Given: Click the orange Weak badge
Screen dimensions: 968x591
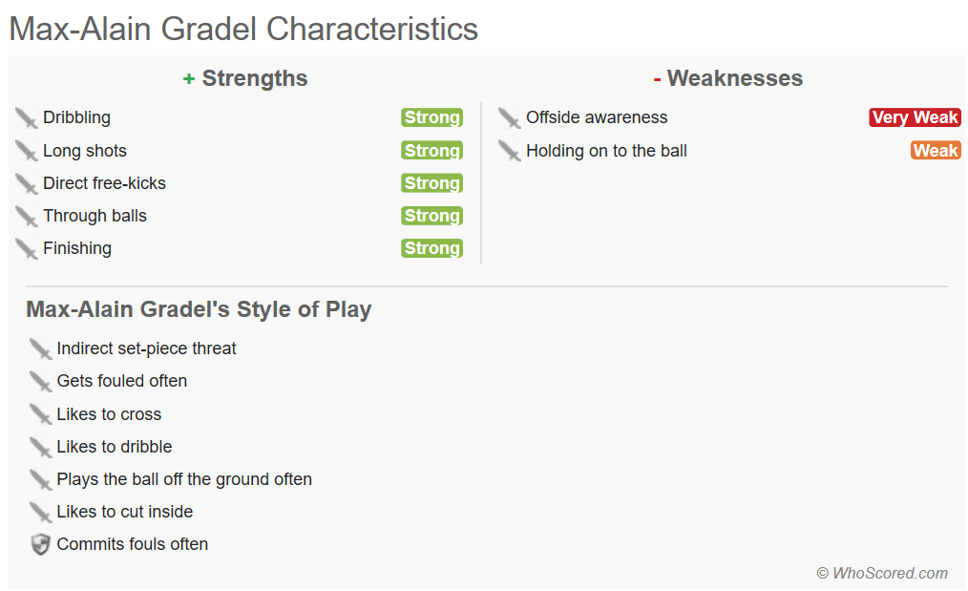Looking at the screenshot, I should [x=936, y=151].
